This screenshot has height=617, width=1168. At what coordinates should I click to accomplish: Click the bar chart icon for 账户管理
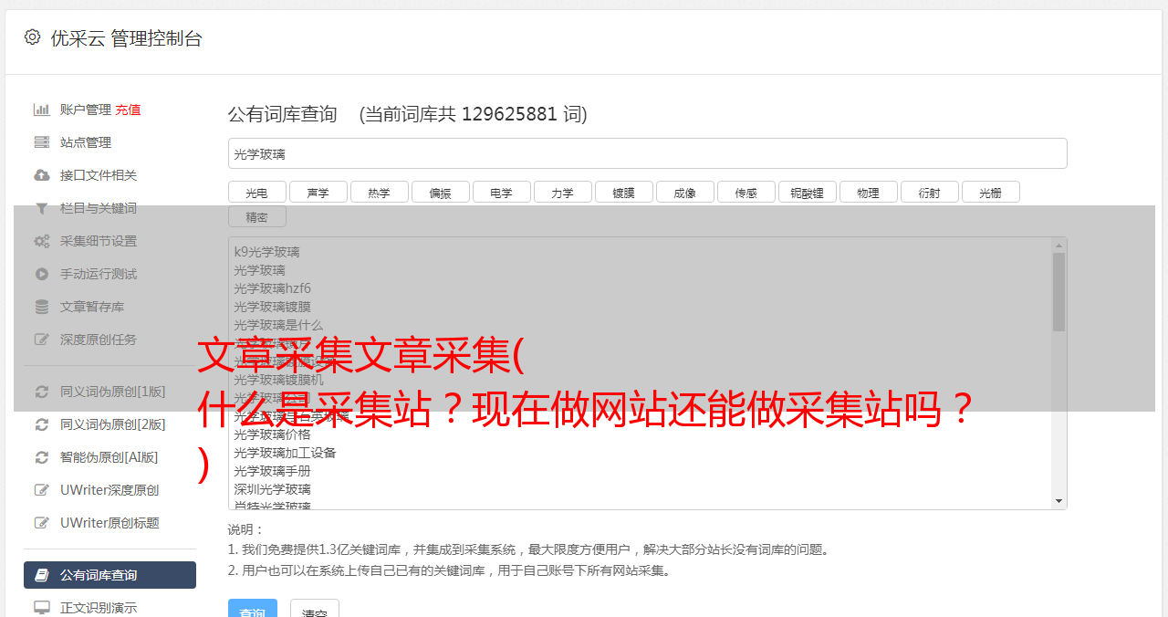pyautogui.click(x=42, y=110)
